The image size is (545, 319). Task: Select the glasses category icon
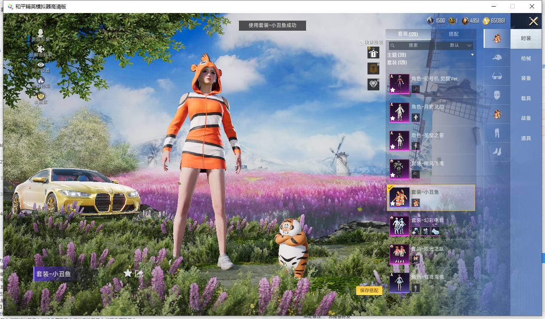pos(497,76)
